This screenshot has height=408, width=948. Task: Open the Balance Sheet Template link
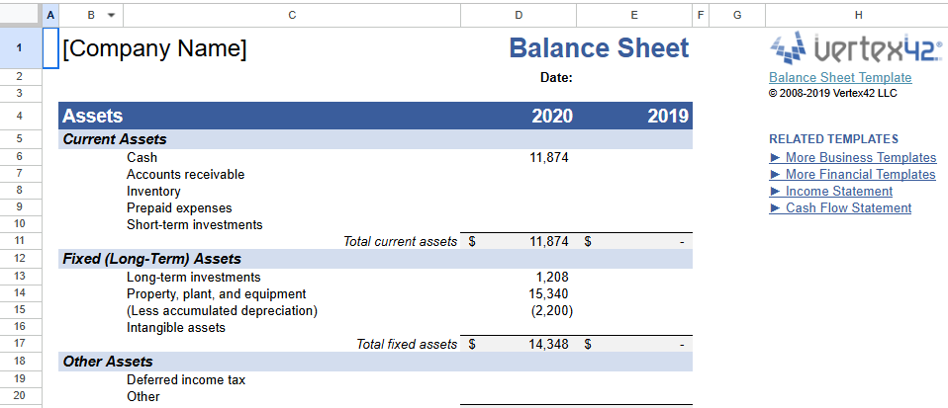[x=840, y=78]
